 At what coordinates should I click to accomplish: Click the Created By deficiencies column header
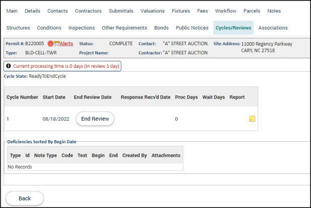[x=135, y=155]
